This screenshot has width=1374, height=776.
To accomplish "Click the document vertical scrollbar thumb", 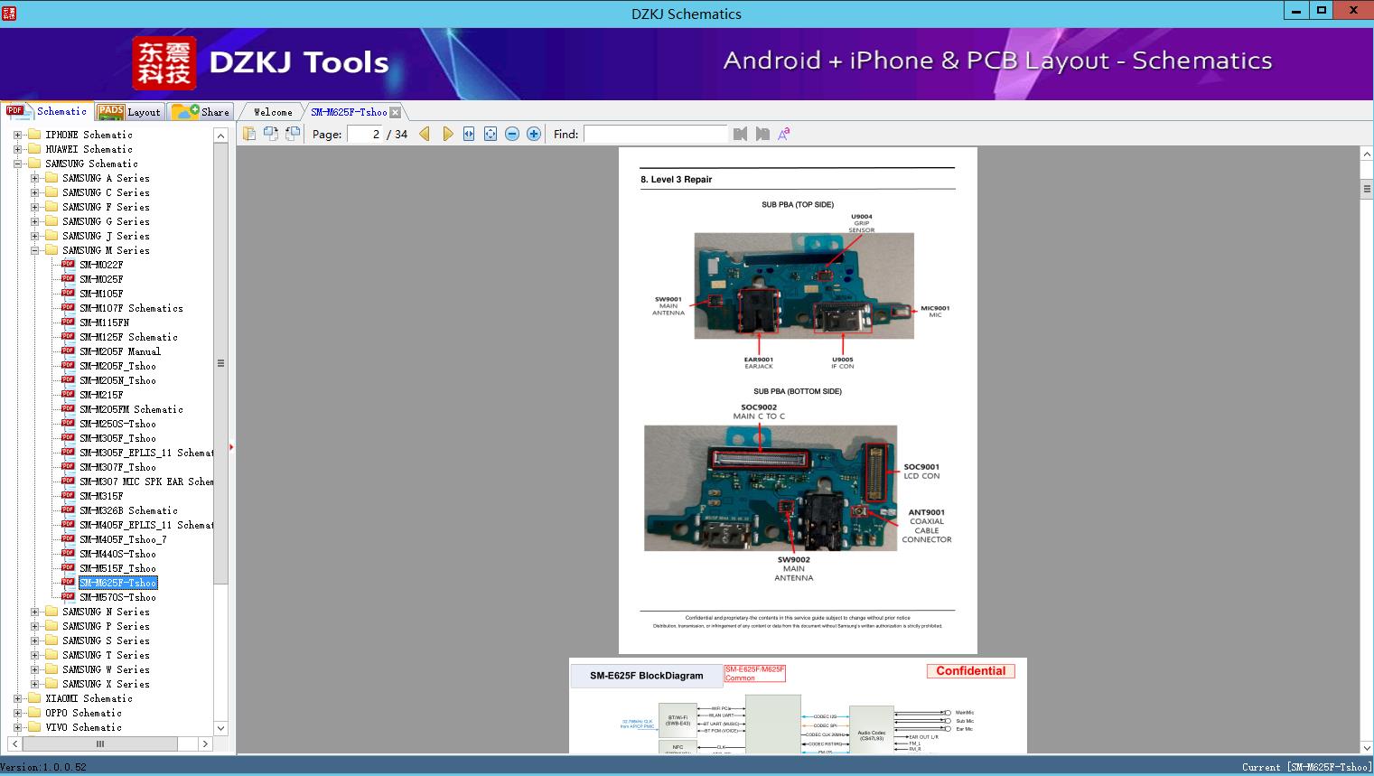I will pos(1367,189).
